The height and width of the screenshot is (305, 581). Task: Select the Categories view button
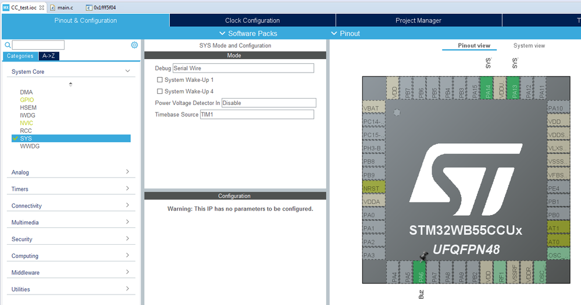tap(20, 56)
